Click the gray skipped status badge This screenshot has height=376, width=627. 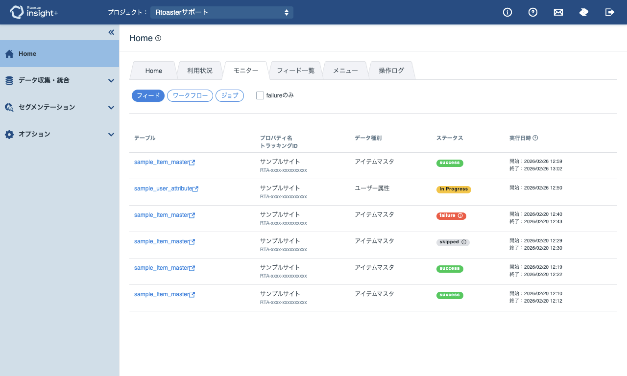453,242
